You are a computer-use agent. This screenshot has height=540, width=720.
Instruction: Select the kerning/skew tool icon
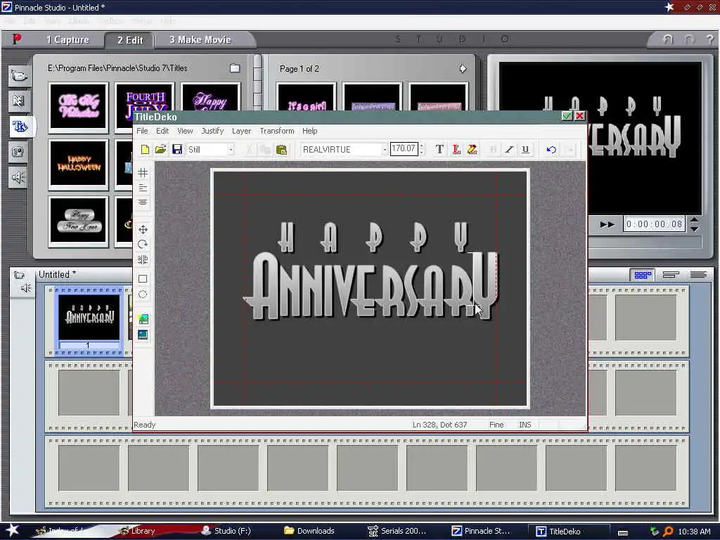coord(143,259)
